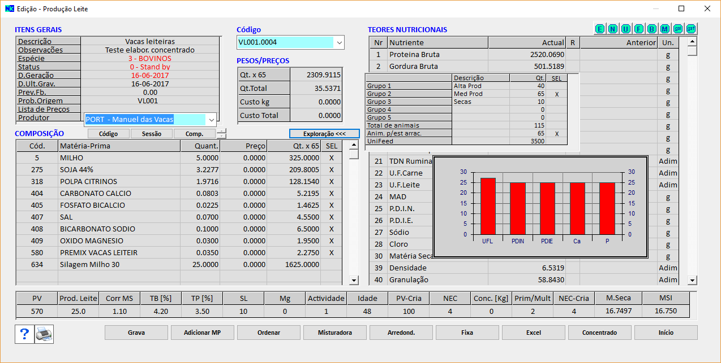Click the green F icon button
This screenshot has height=363, width=721.
638,29
